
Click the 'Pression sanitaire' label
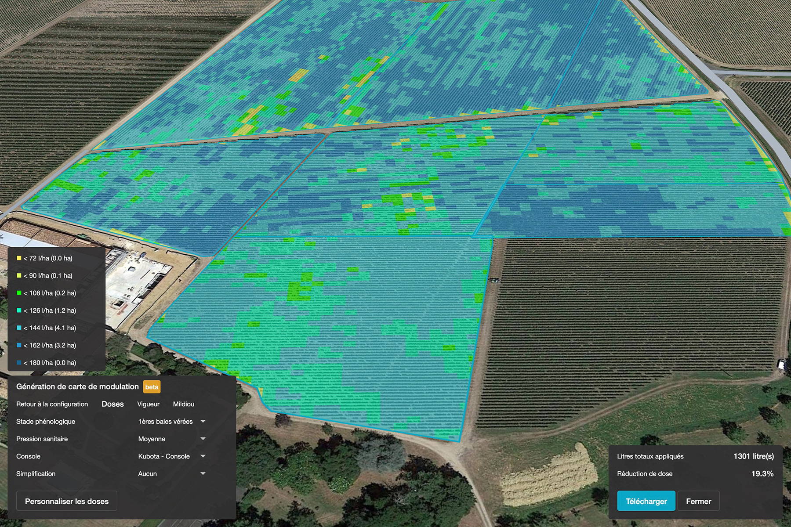coord(42,439)
